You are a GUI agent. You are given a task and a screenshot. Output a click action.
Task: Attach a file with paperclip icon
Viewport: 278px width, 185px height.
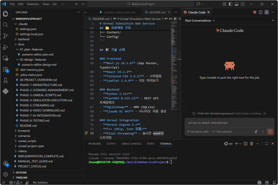[x=256, y=132]
